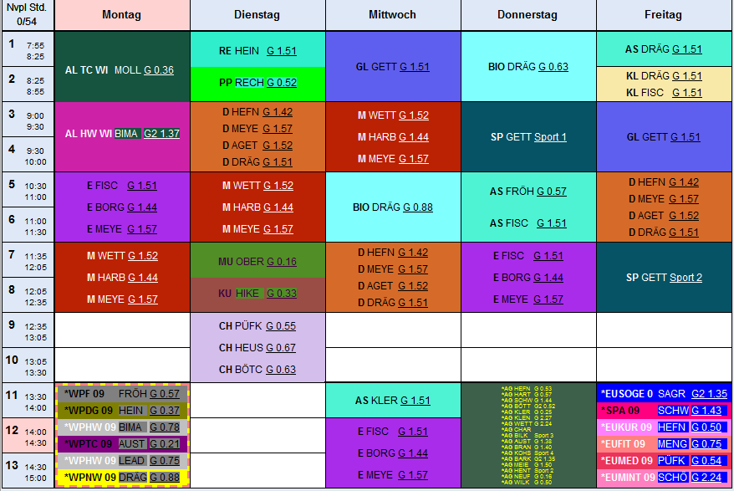The image size is (734, 491).
Task: Click room G 0.67 for CH HEUS
Action: point(280,348)
